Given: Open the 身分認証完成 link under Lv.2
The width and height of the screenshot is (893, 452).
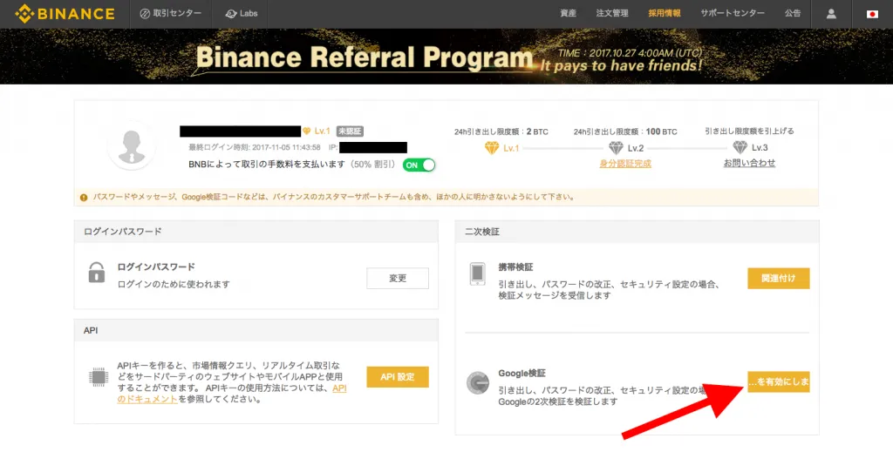Looking at the screenshot, I should tap(625, 164).
